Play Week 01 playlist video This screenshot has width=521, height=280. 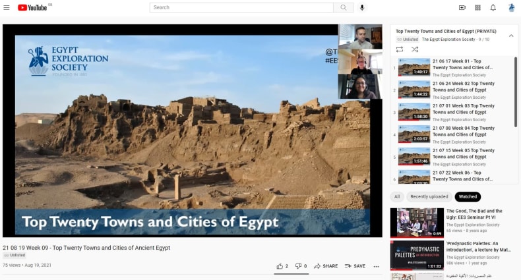coord(414,67)
